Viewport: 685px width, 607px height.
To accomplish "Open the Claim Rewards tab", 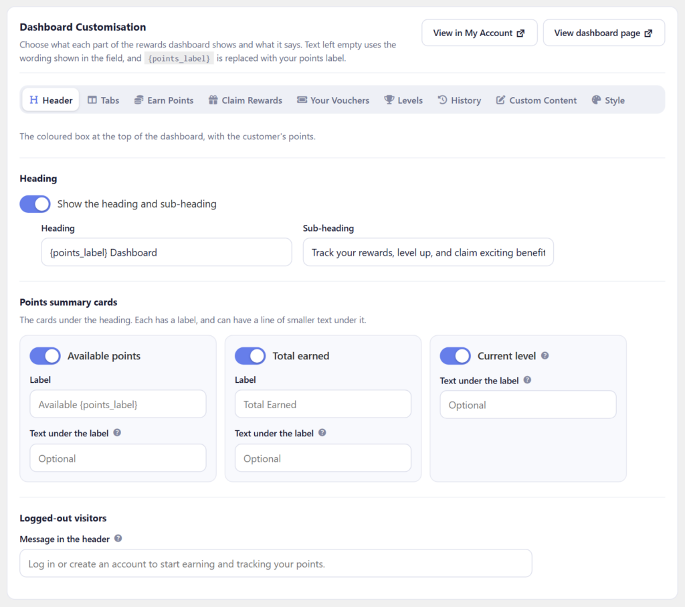I will click(245, 100).
